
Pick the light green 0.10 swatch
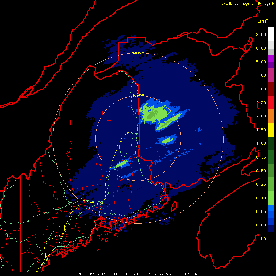point(271,198)
